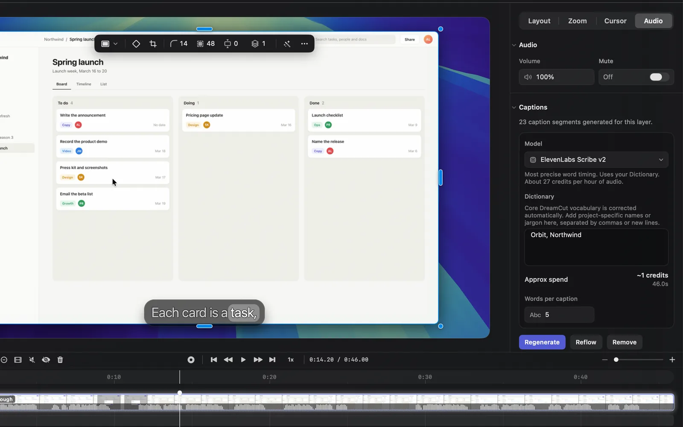The image size is (683, 427).
Task: Remove the captions with Remove button
Action: pyautogui.click(x=625, y=342)
